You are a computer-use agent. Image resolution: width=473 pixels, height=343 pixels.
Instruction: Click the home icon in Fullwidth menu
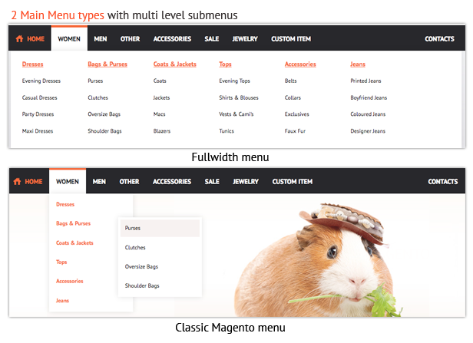tap(19, 39)
